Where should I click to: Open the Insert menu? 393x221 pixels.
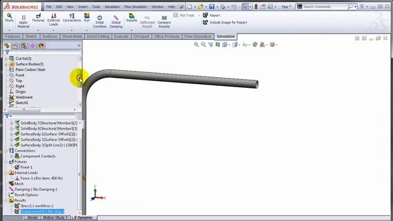(83, 7)
